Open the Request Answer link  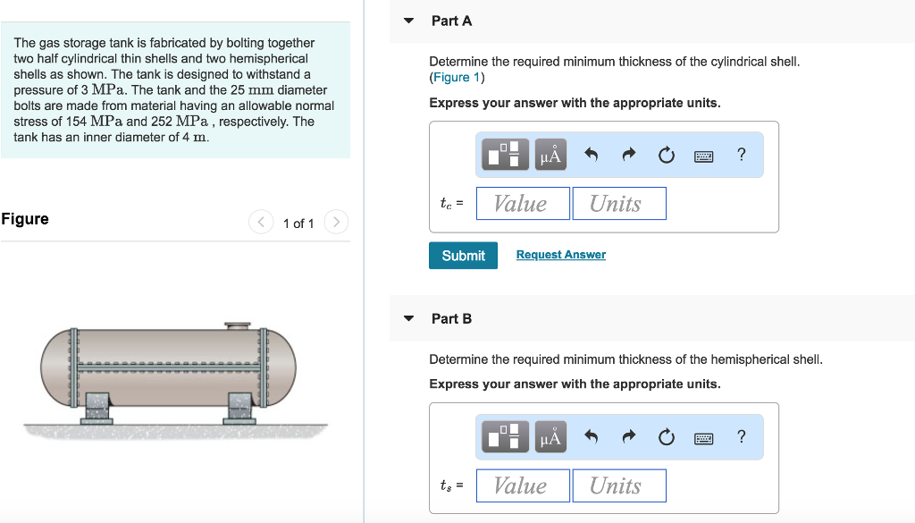pos(560,255)
